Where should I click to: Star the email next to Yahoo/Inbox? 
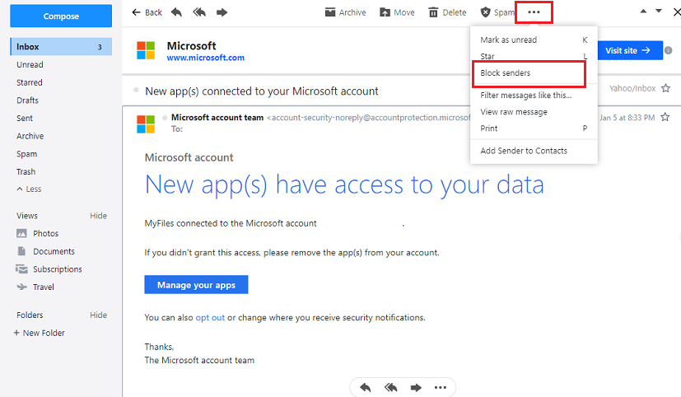pyautogui.click(x=665, y=88)
